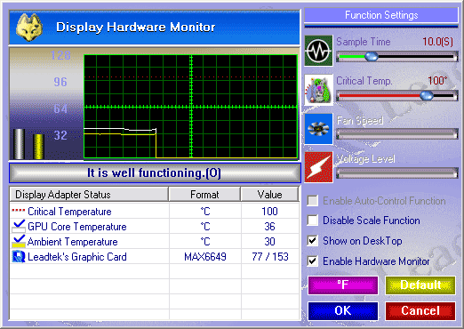Click the temperature history graph

(x=191, y=107)
